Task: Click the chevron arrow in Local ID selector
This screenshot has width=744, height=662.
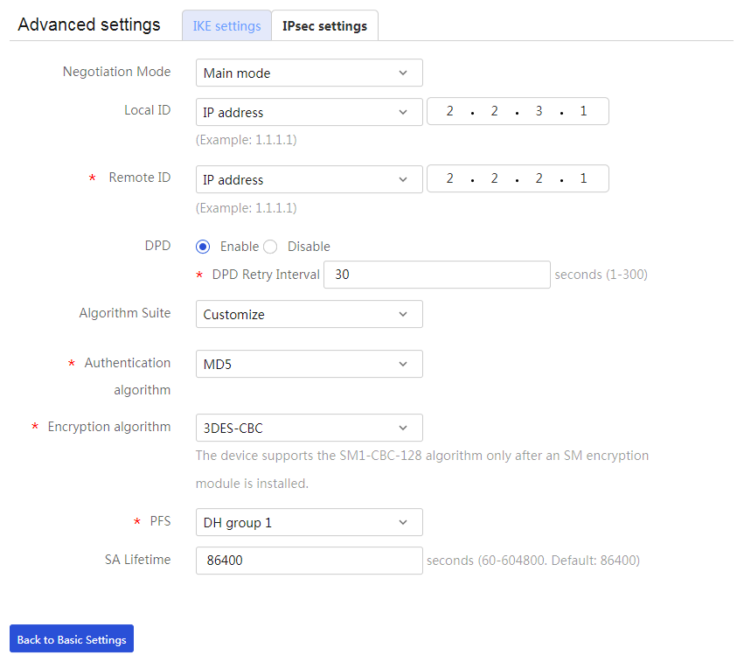Action: (403, 113)
